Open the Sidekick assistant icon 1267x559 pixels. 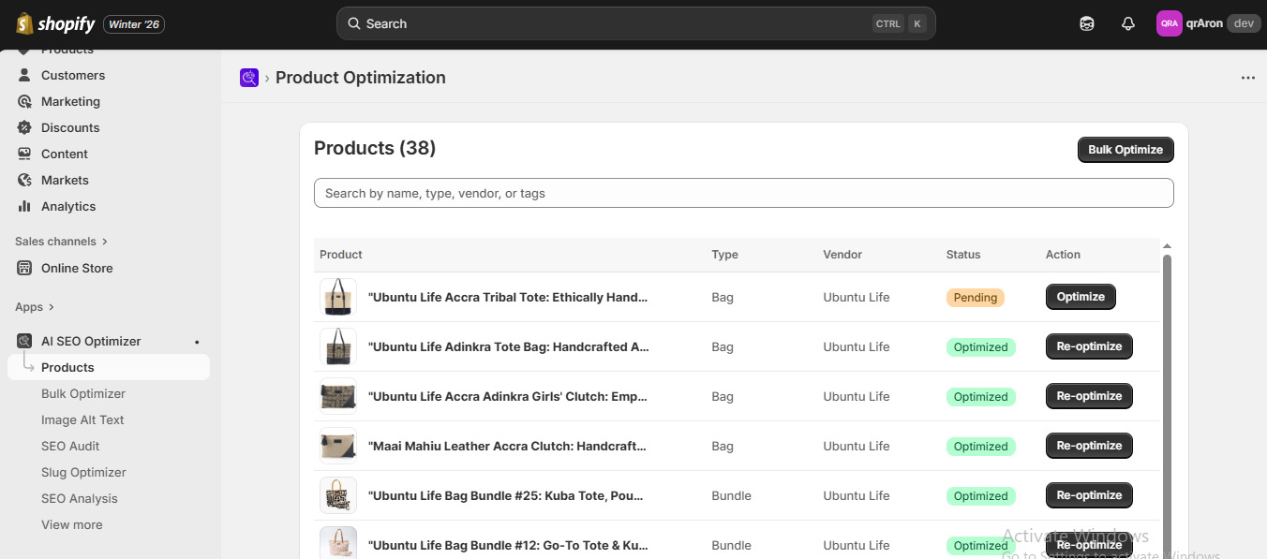coord(1087,23)
